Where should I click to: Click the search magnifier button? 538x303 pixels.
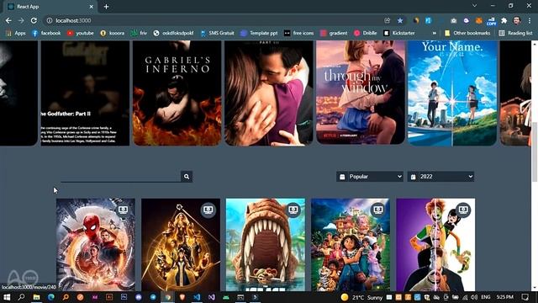point(187,177)
